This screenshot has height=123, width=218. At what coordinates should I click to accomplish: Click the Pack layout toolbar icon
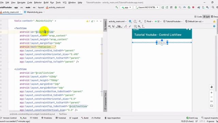[135, 26]
